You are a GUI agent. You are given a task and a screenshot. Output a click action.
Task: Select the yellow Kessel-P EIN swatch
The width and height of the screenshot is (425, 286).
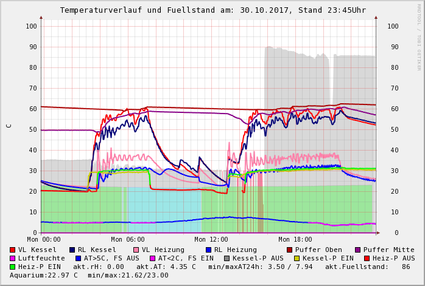[x=297, y=258]
